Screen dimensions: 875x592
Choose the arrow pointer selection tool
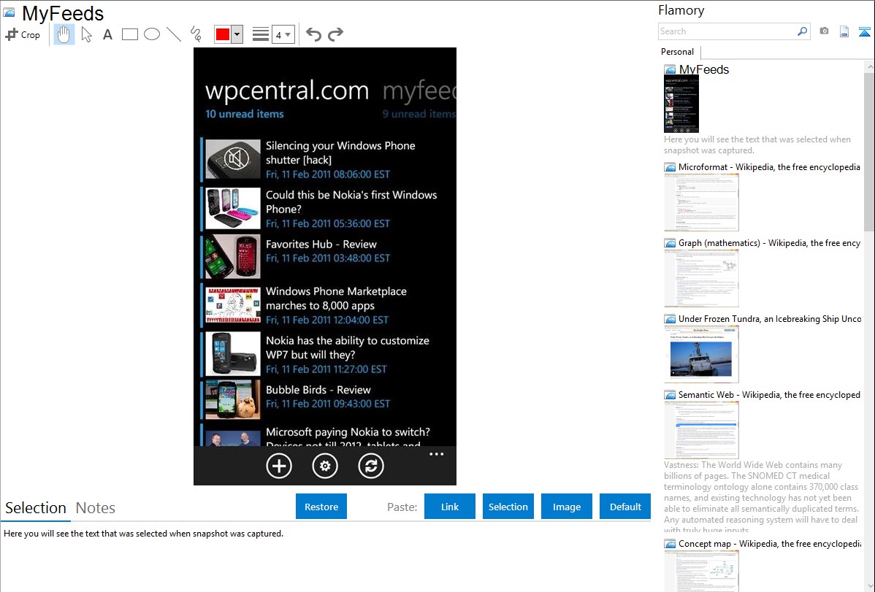[x=86, y=34]
